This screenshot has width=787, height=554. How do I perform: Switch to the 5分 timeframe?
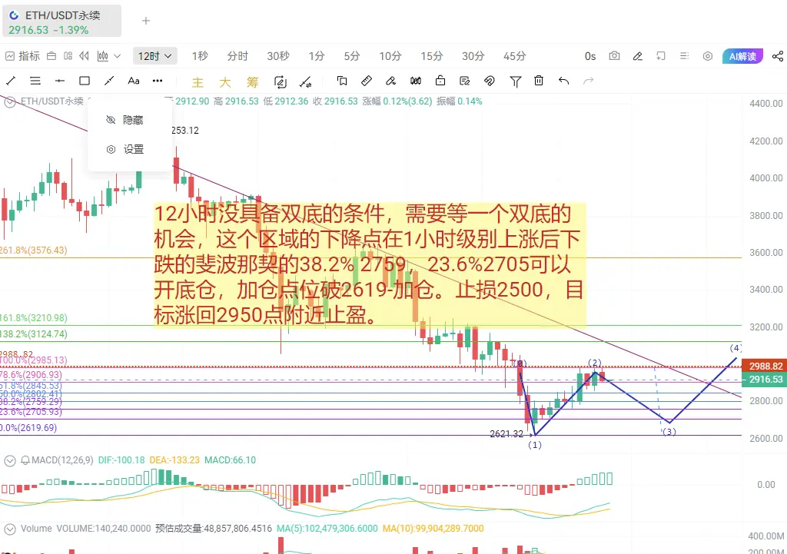click(x=352, y=56)
